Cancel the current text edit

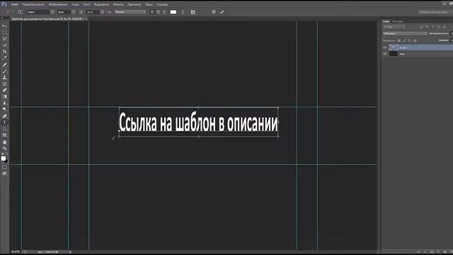(214, 12)
